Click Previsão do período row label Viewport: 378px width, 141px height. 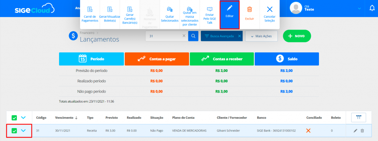[92, 70]
